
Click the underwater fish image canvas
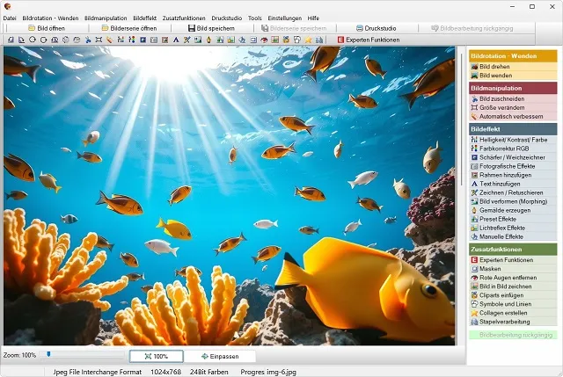[x=230, y=196]
